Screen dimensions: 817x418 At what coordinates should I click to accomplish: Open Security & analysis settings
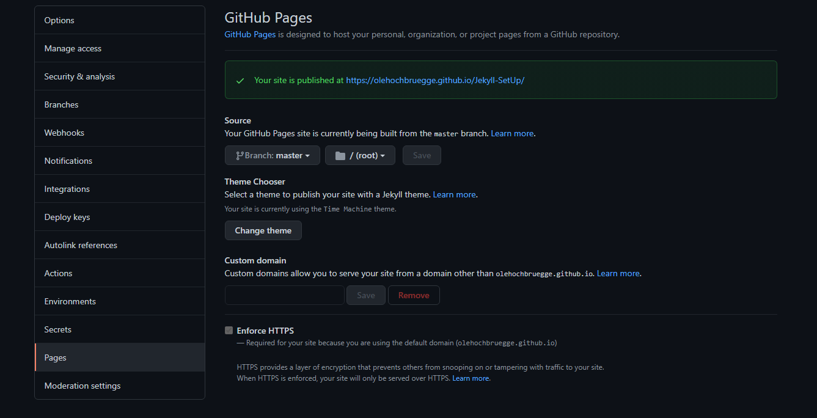(120, 76)
